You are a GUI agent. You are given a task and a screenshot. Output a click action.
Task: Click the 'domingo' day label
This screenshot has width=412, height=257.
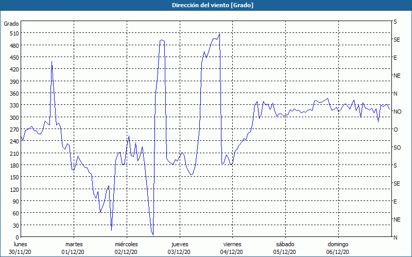338,244
